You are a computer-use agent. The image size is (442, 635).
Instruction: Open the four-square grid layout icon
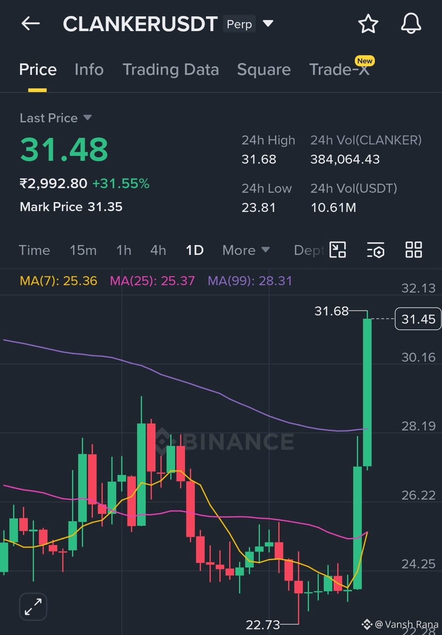[x=413, y=250]
